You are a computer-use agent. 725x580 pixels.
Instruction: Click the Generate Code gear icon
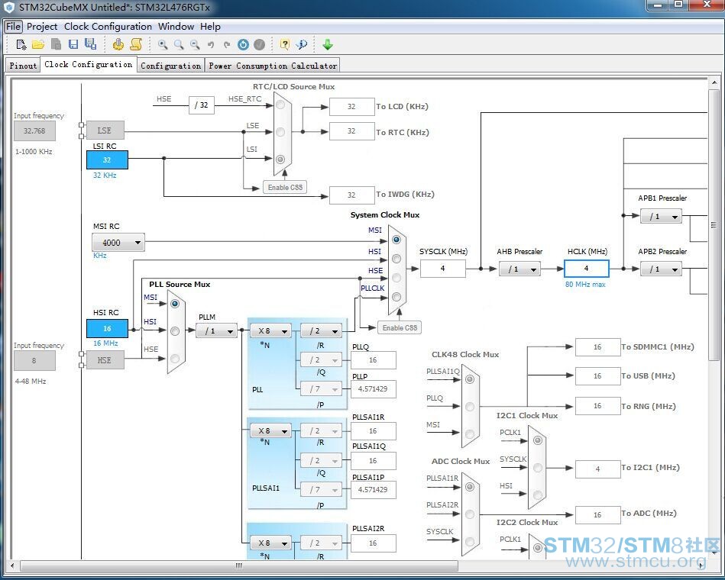tap(118, 44)
